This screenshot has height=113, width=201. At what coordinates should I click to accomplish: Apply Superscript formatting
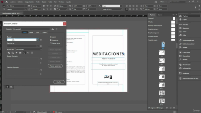coord(47,6)
